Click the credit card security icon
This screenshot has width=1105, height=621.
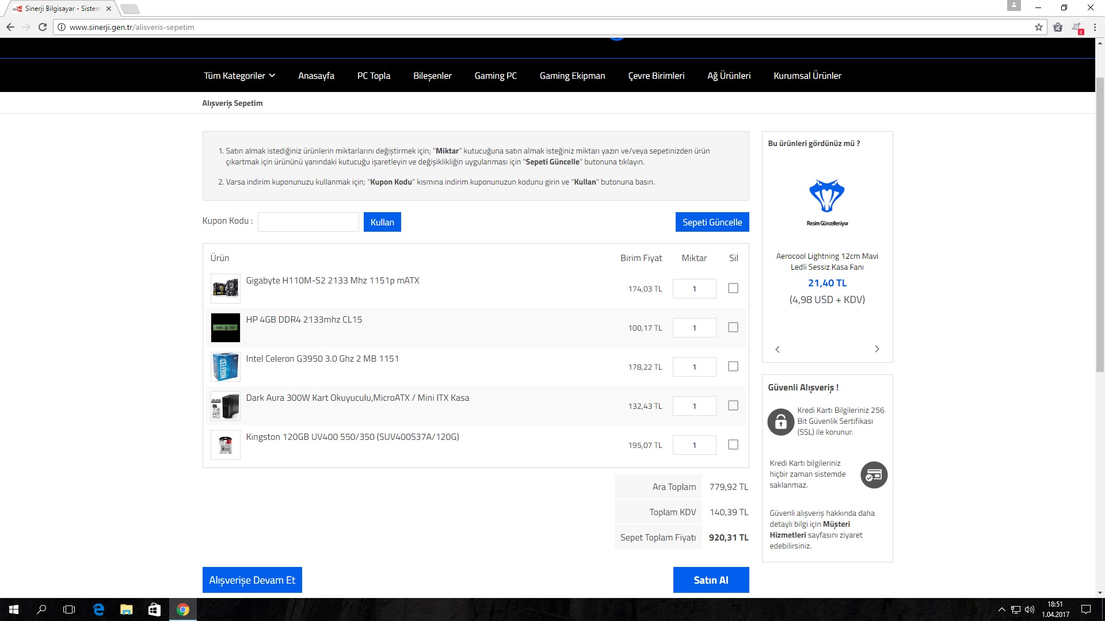pyautogui.click(x=874, y=475)
